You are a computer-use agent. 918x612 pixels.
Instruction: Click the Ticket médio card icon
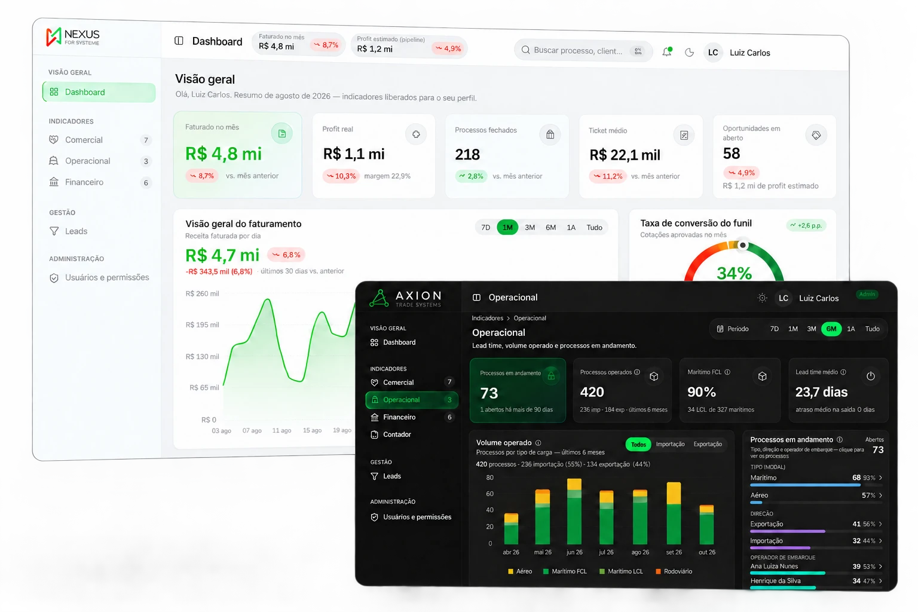(684, 136)
